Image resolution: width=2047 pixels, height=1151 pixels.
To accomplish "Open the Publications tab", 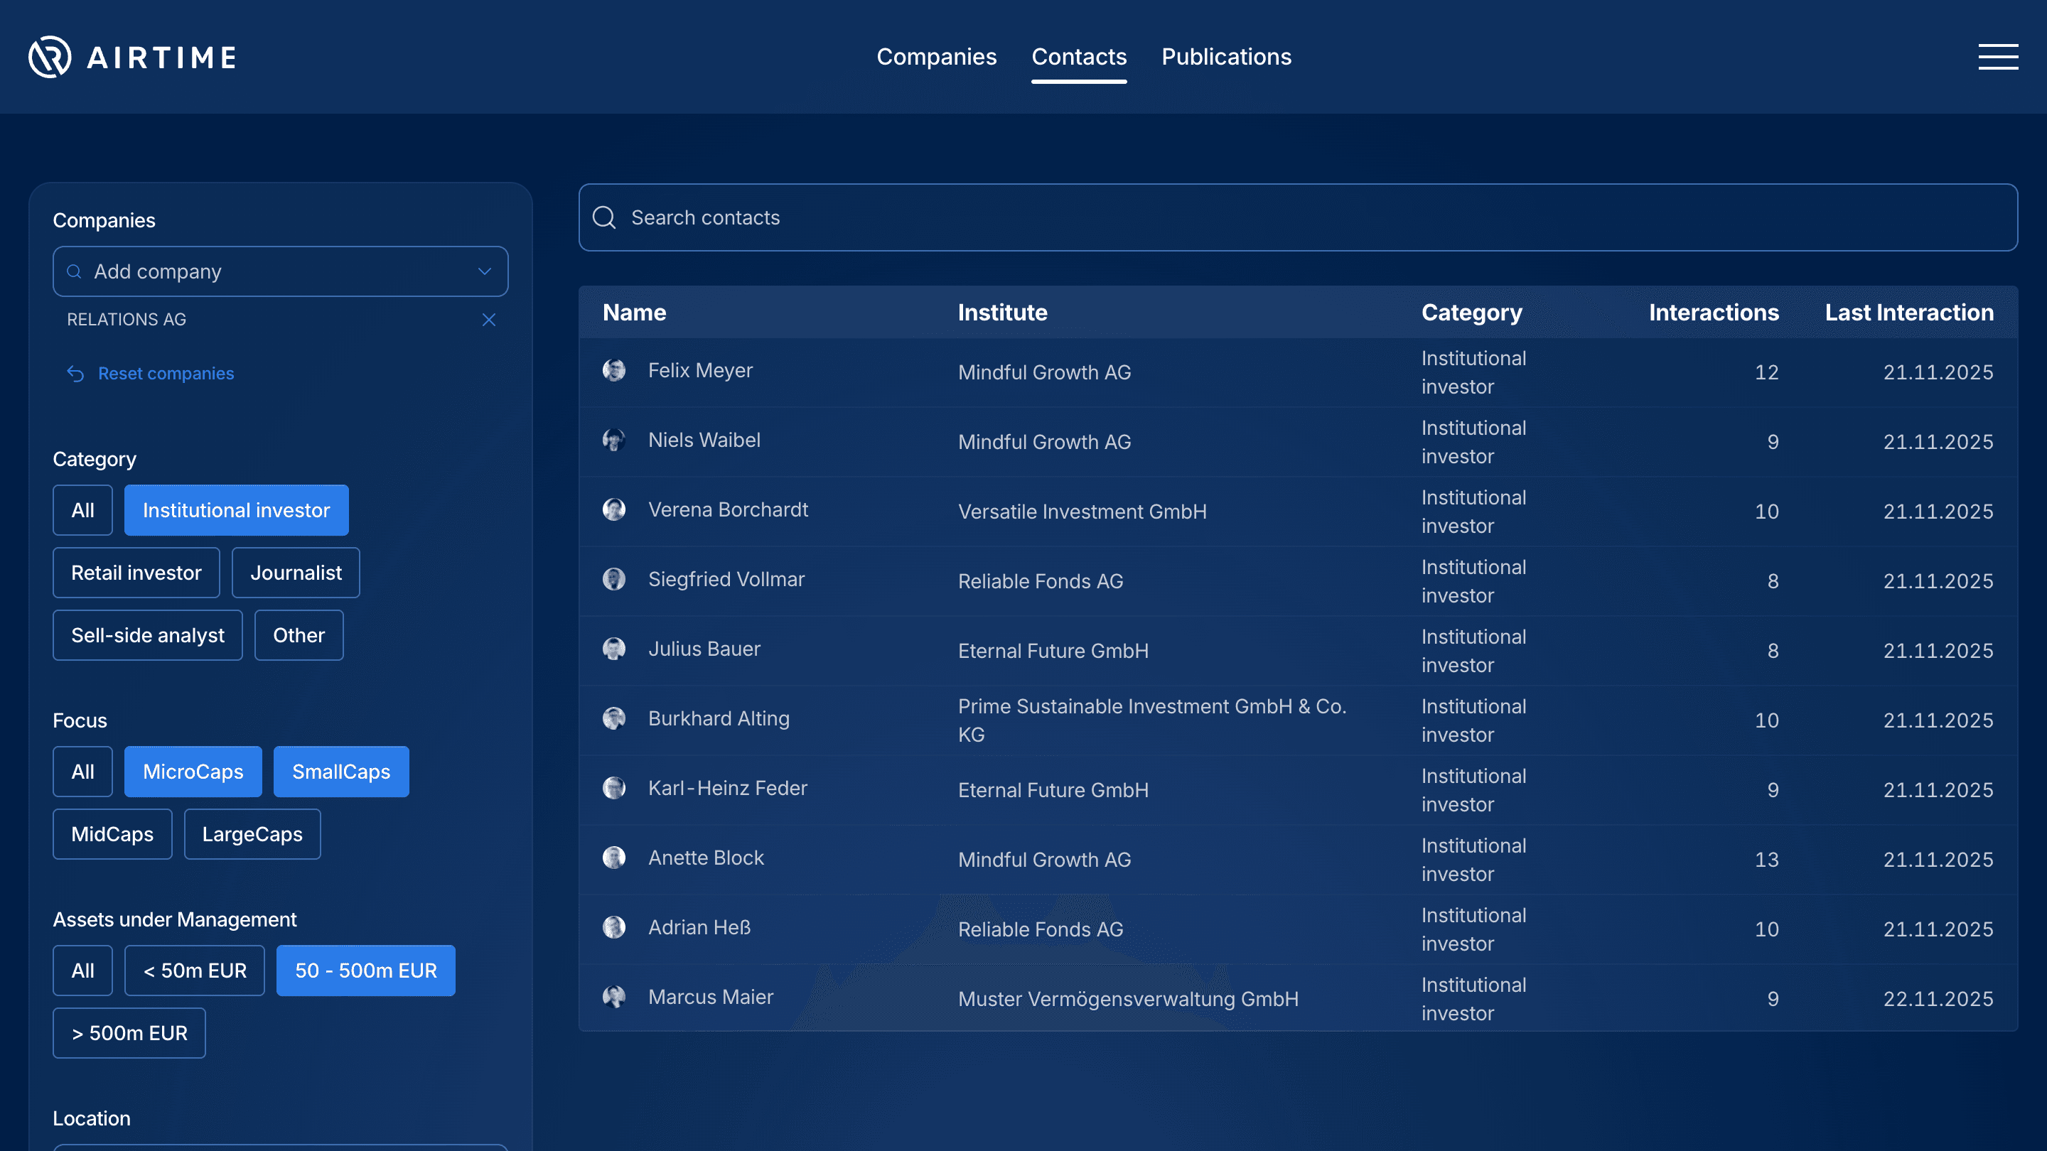I will click(1226, 56).
